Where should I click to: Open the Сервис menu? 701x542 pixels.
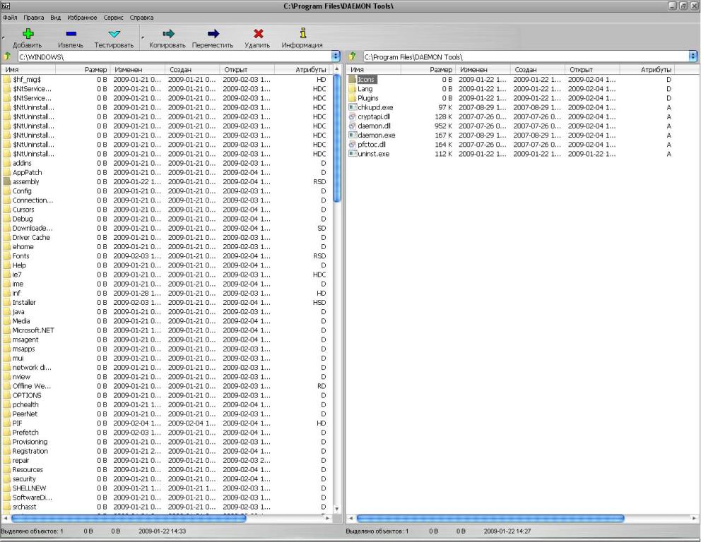[113, 18]
